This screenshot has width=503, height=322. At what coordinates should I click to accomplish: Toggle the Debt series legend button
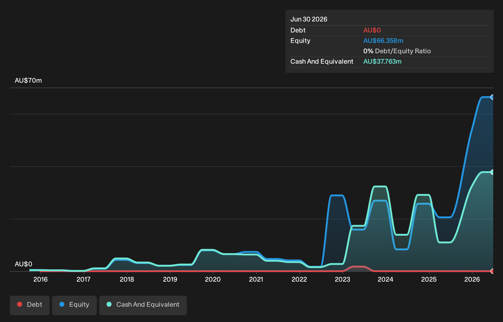click(30, 305)
